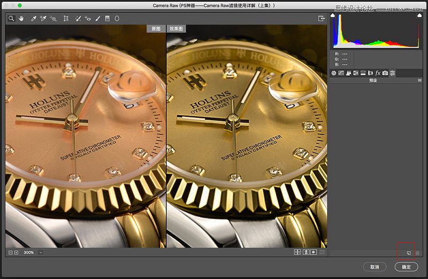Screen dimensions: 428x279
Task: Toggle full screen mode icon
Action: [x=322, y=19]
